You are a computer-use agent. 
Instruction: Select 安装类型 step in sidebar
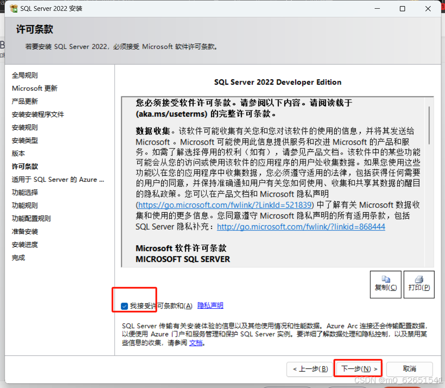[x=25, y=140]
